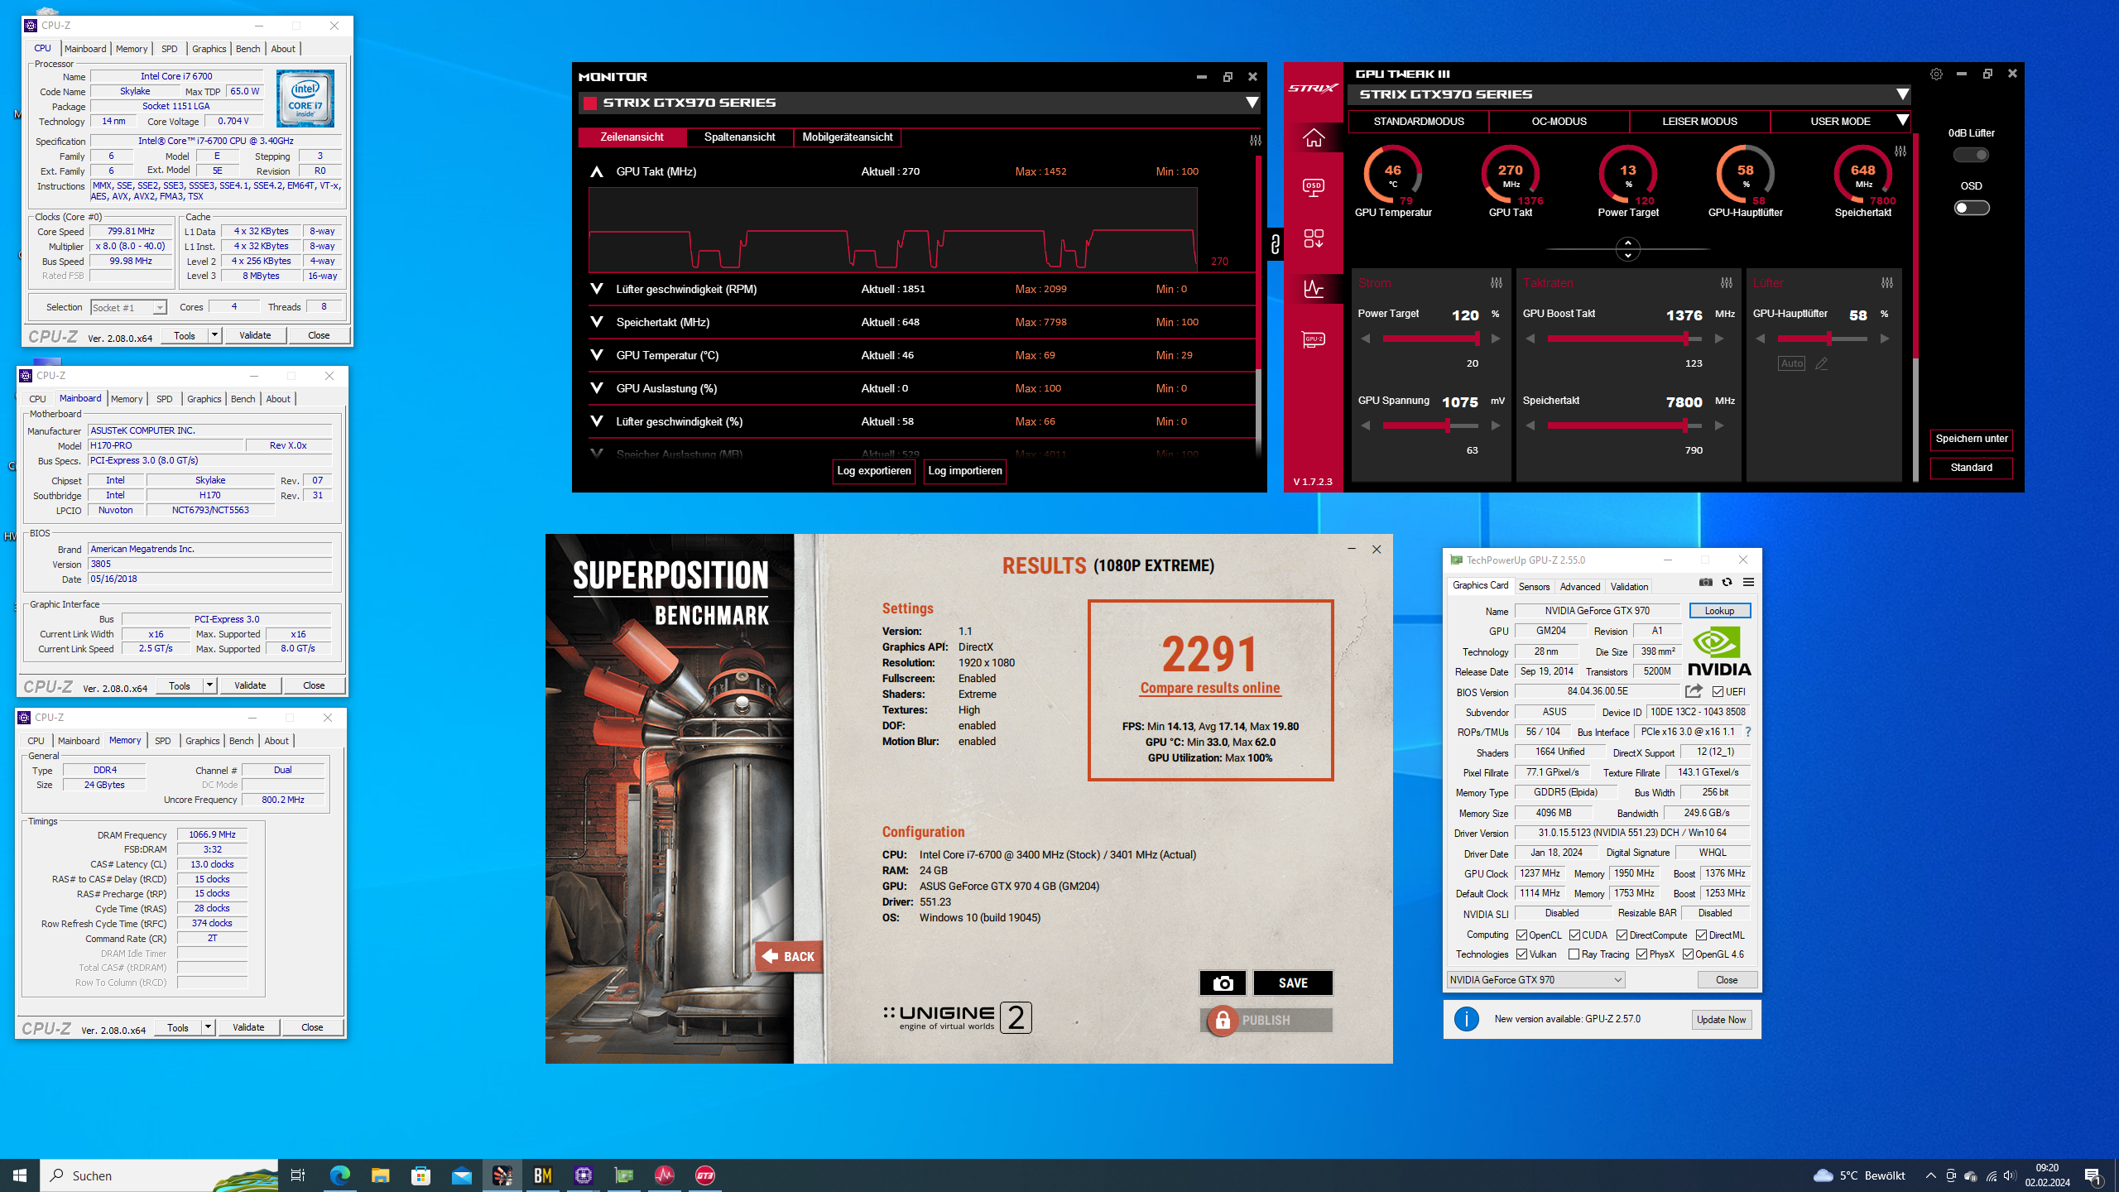Open the Lüfter panel settings sliders icon
This screenshot has width=2119, height=1192.
pyautogui.click(x=1887, y=283)
